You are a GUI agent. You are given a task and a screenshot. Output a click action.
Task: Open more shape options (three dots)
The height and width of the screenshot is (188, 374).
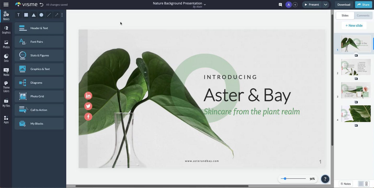pyautogui.click(x=62, y=15)
